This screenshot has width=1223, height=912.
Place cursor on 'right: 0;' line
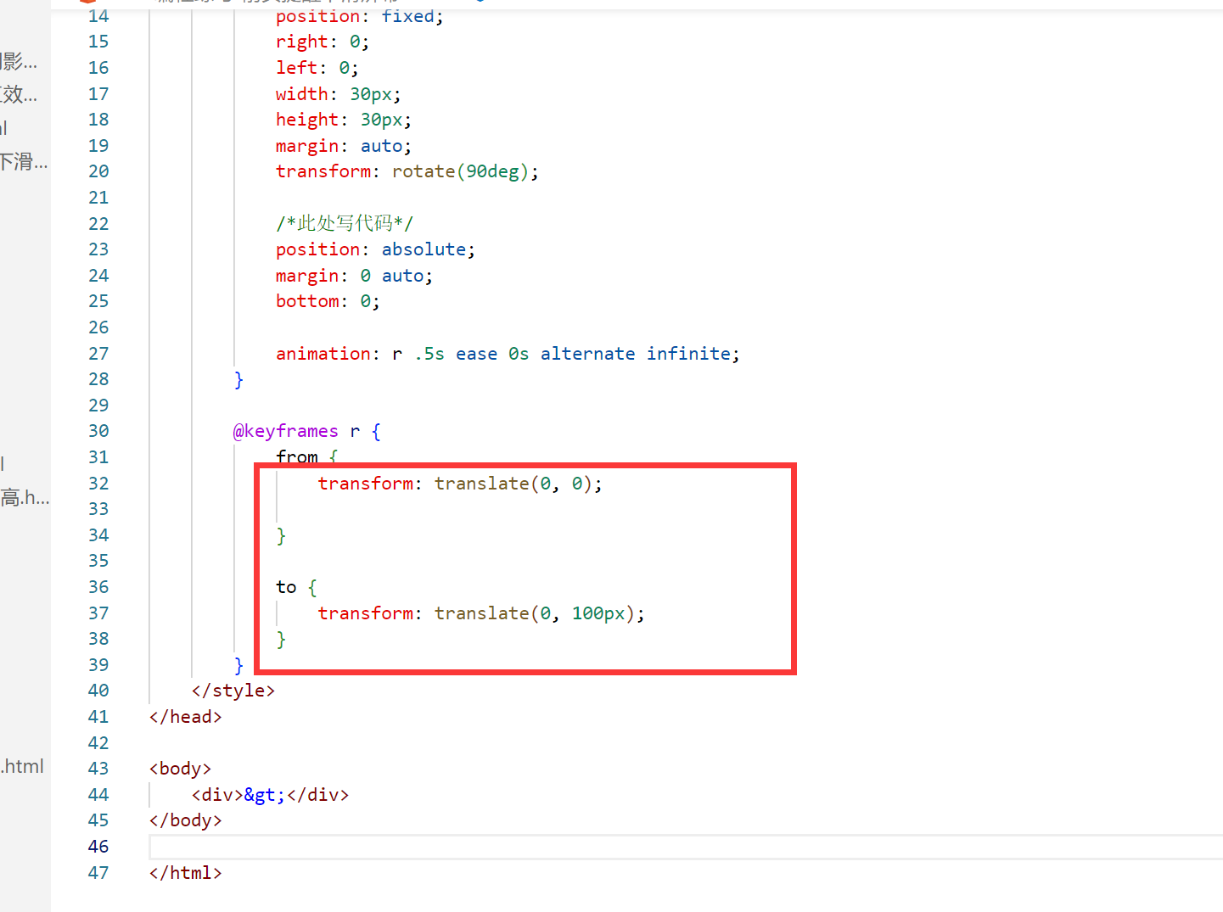(323, 42)
